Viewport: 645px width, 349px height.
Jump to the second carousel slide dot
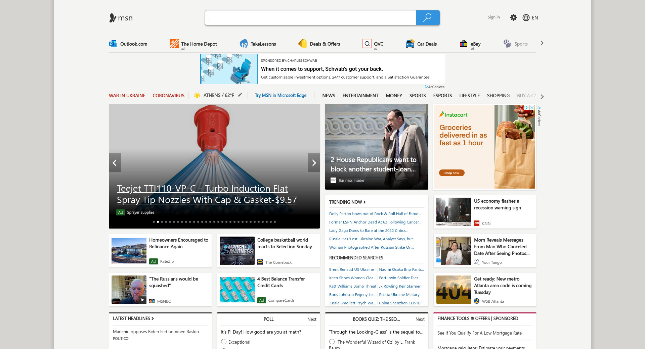pyautogui.click(x=158, y=222)
